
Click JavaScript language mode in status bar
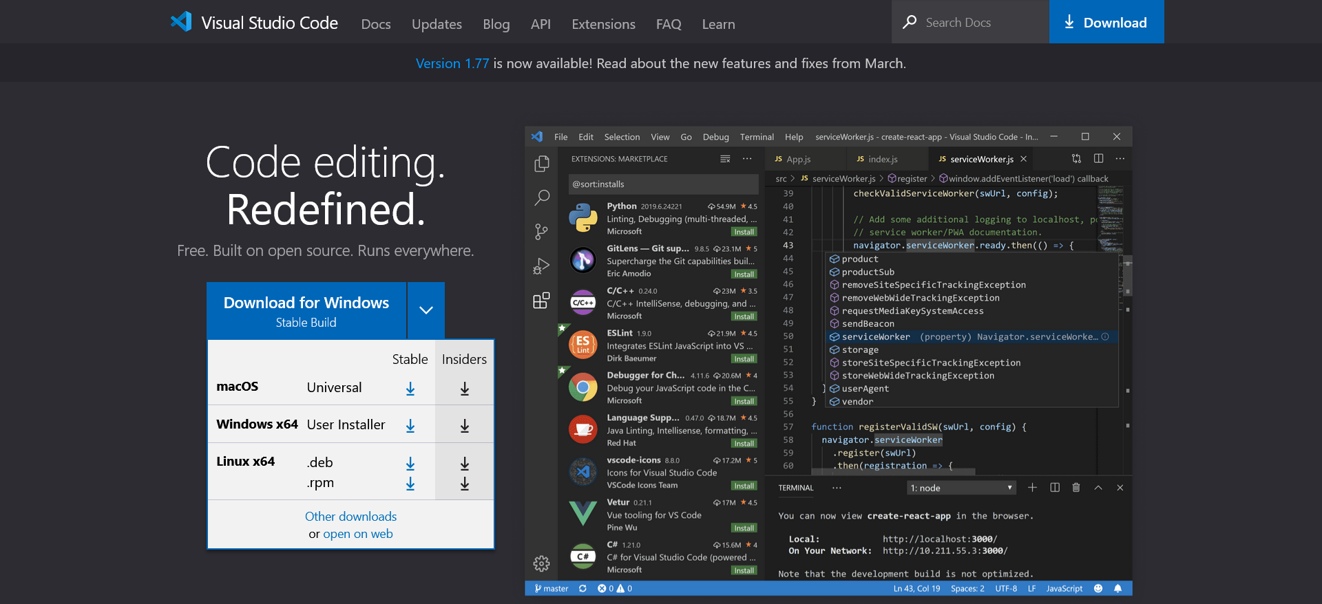[1064, 588]
